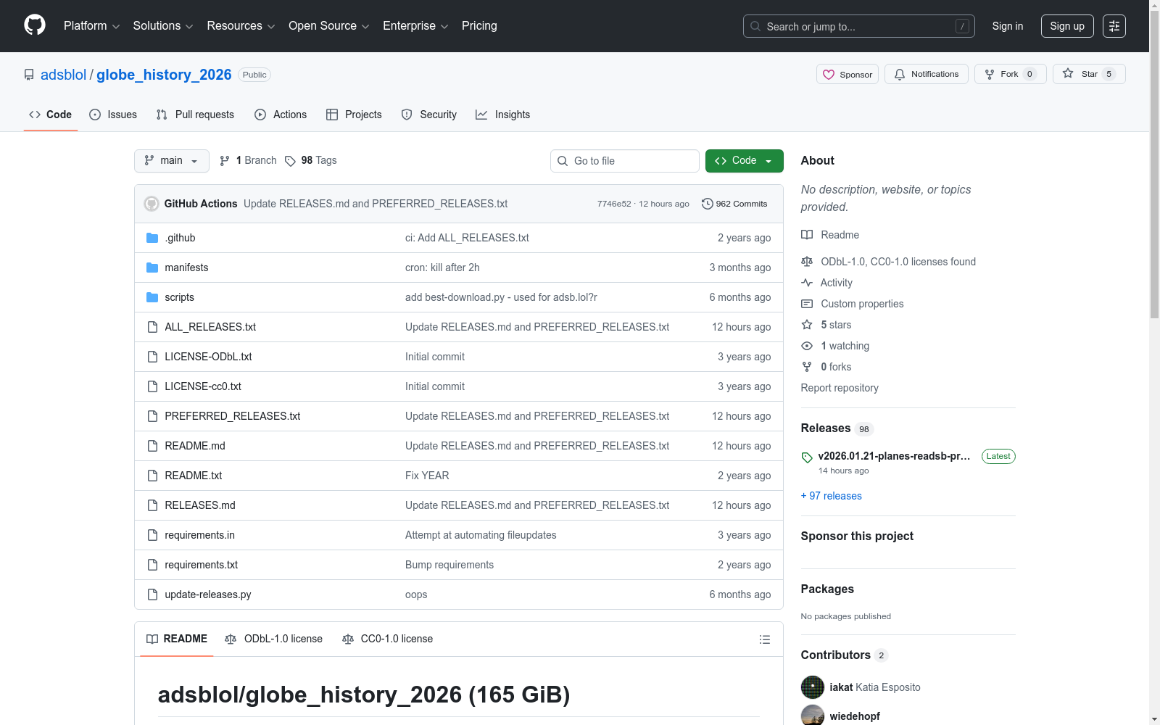Viewport: 1160px width, 725px height.
Task: Click the file icon beside update-releases.py
Action: [152, 594]
